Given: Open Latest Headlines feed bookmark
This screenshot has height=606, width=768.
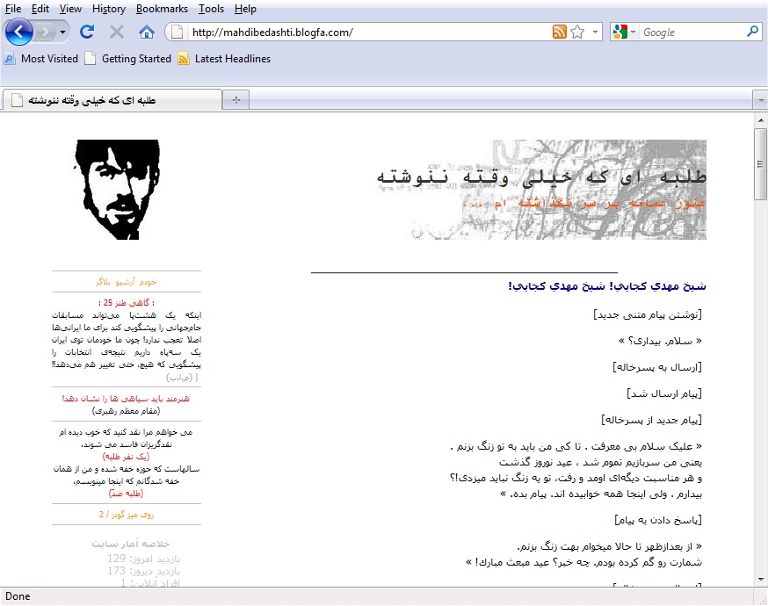Looking at the screenshot, I should (x=224, y=59).
